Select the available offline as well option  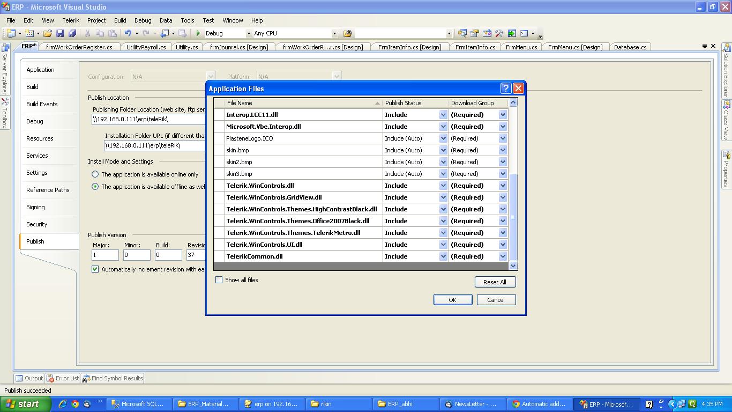coord(95,187)
